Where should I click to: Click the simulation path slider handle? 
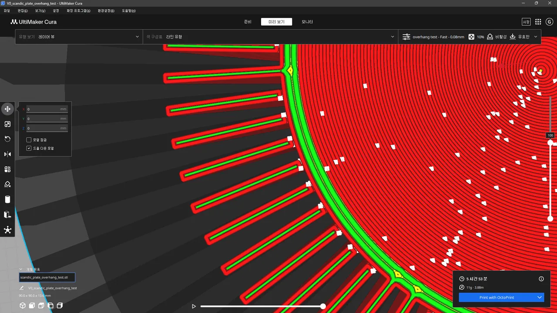pyautogui.click(x=323, y=306)
